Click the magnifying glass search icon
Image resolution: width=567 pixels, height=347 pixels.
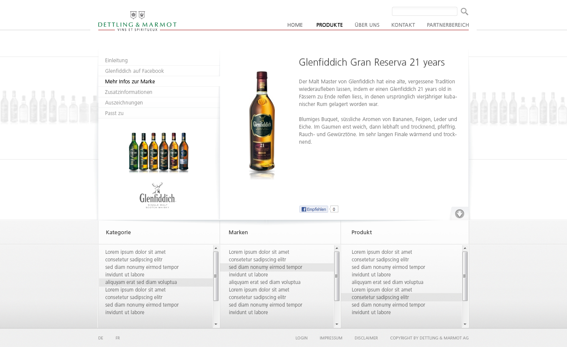tap(464, 12)
